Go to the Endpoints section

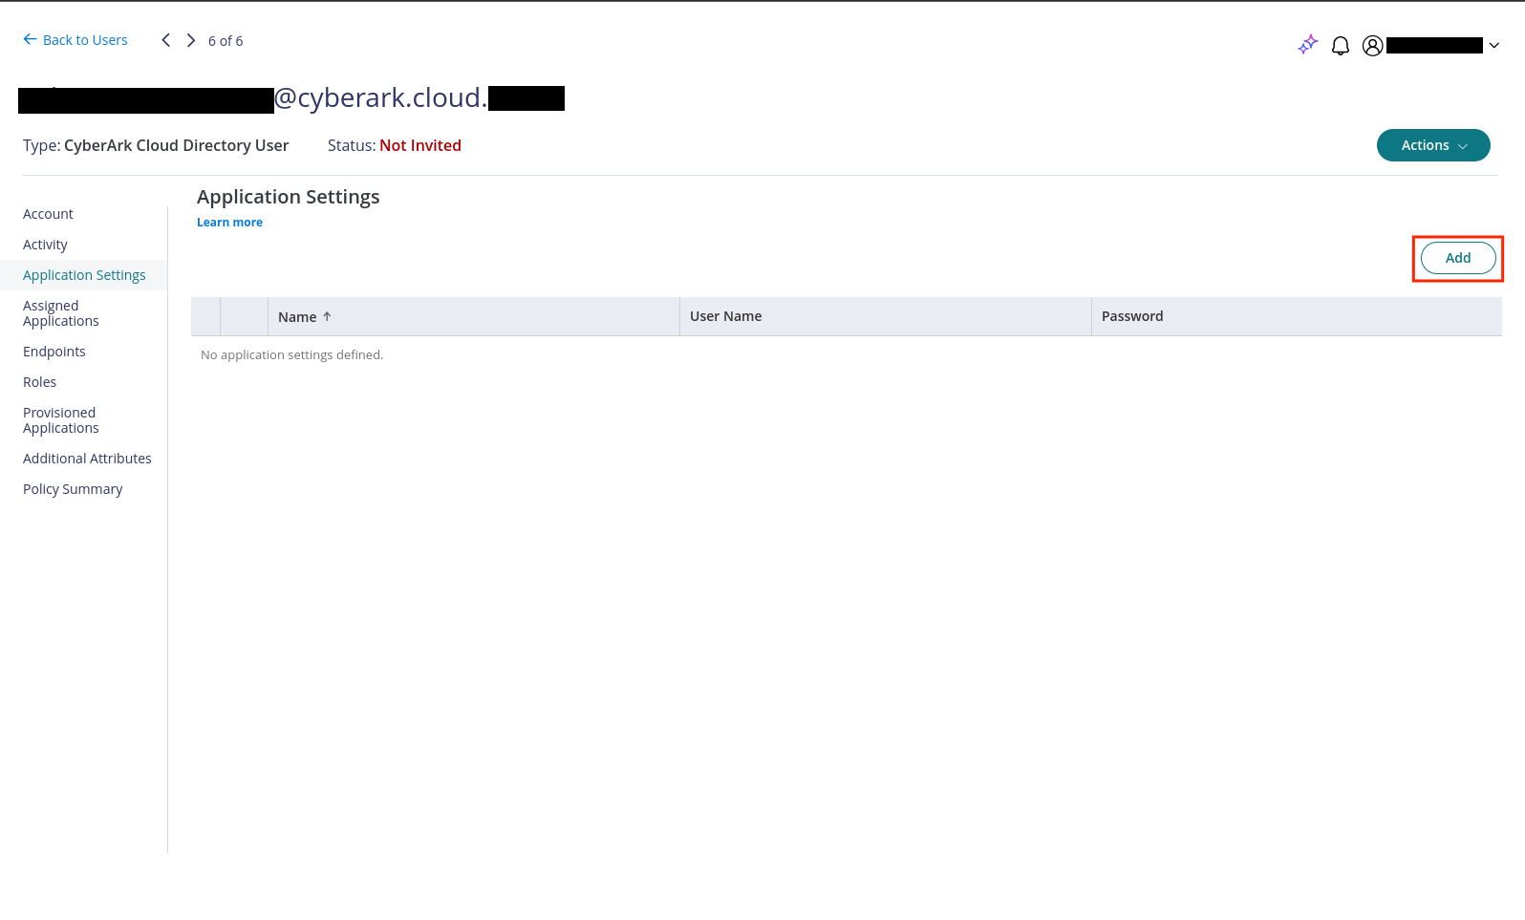pyautogui.click(x=54, y=352)
